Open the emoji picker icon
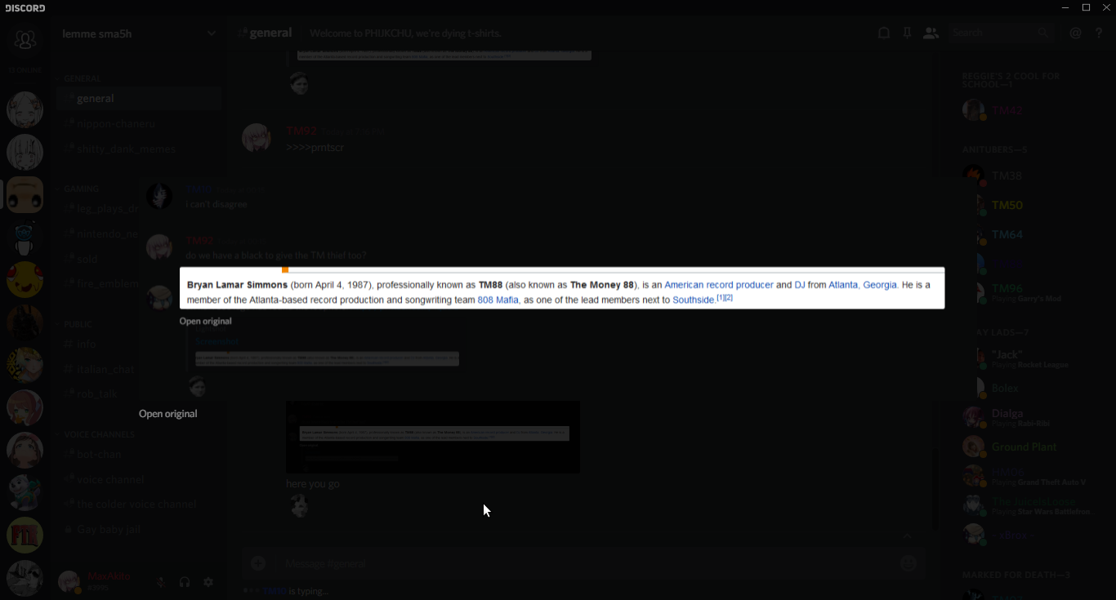 (908, 563)
